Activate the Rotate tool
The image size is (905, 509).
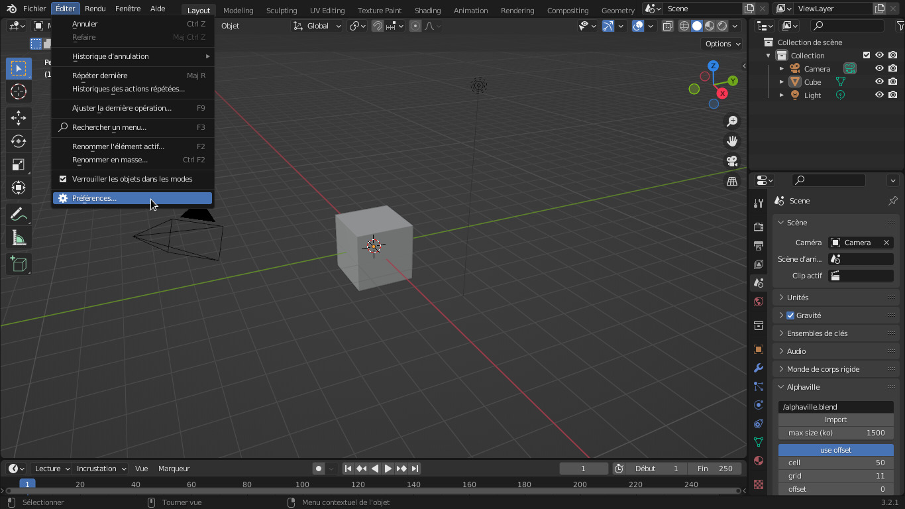(19, 141)
